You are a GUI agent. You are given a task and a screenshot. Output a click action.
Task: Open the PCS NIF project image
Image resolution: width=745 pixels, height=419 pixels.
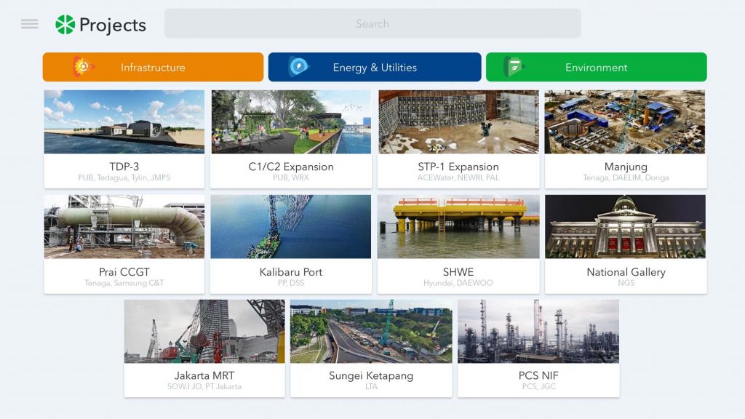[538, 331]
